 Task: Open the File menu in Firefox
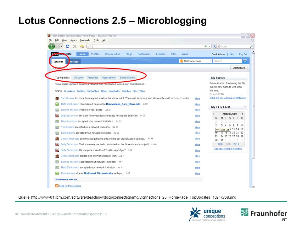click(x=50, y=40)
